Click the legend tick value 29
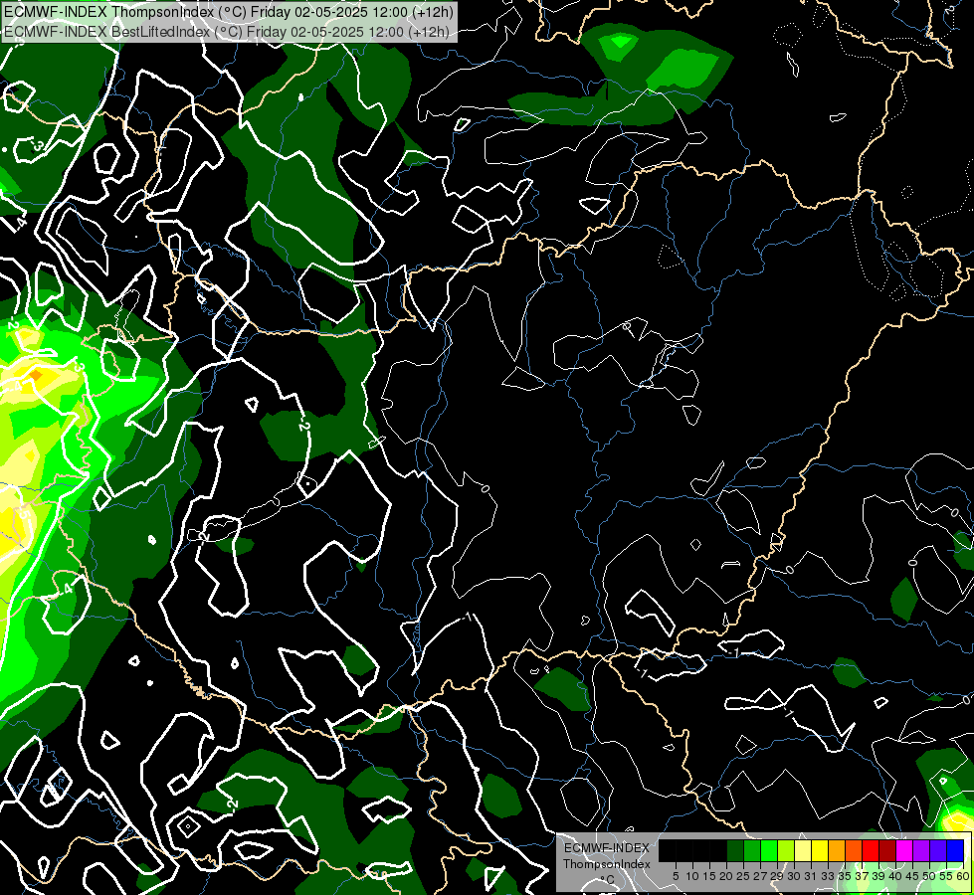This screenshot has width=974, height=895. [x=777, y=876]
